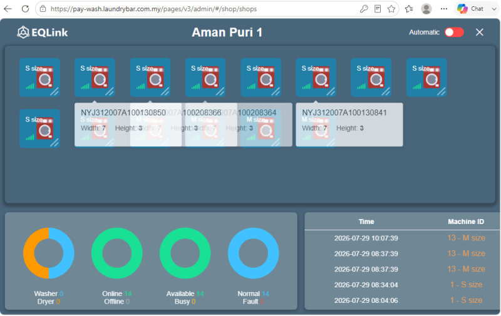The width and height of the screenshot is (501, 316).
Task: Open browser settings and more menu
Action: (444, 9)
